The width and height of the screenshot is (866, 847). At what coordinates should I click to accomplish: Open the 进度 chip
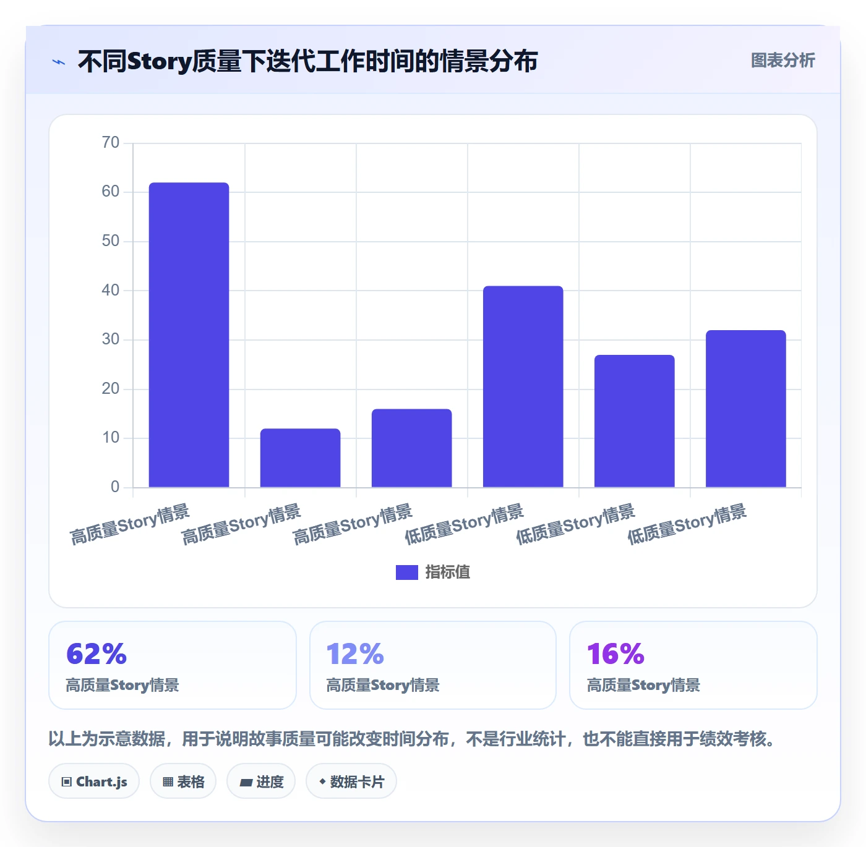[261, 781]
